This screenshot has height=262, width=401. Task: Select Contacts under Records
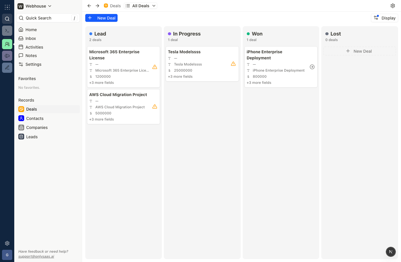pyautogui.click(x=48, y=118)
